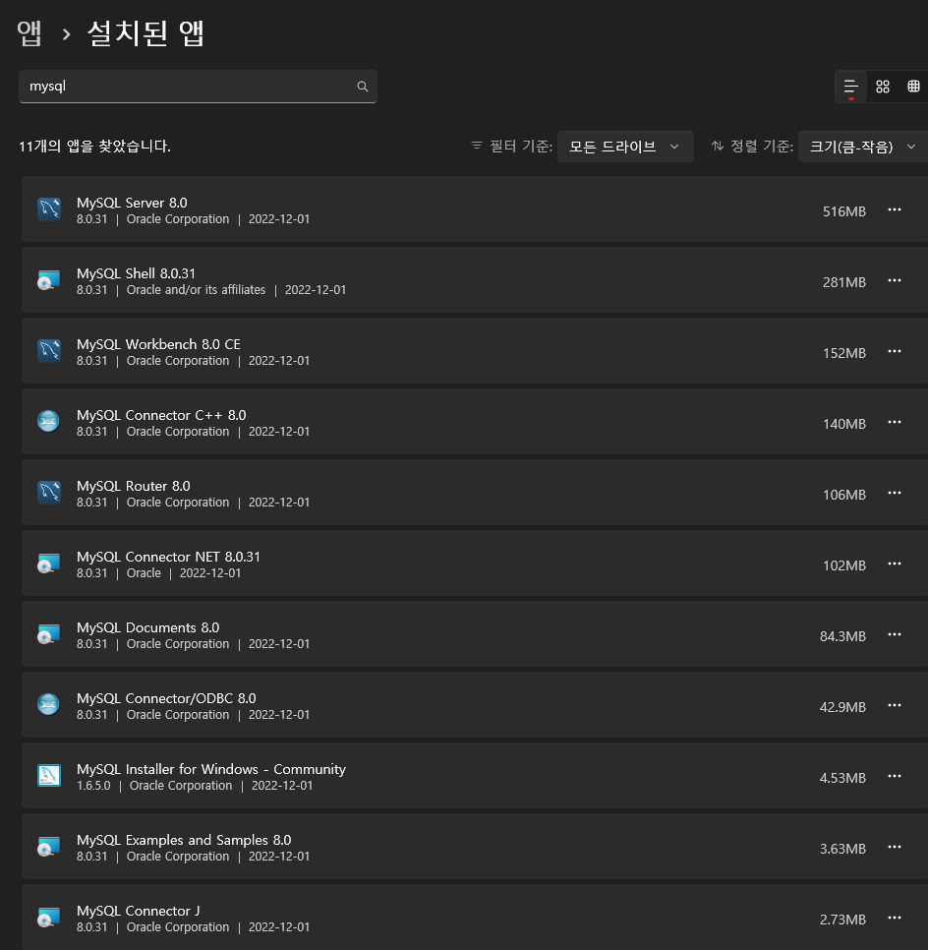This screenshot has height=950, width=928.
Task: Click MySQL Connector/ODBC 8.0 icon
Action: 49,705
